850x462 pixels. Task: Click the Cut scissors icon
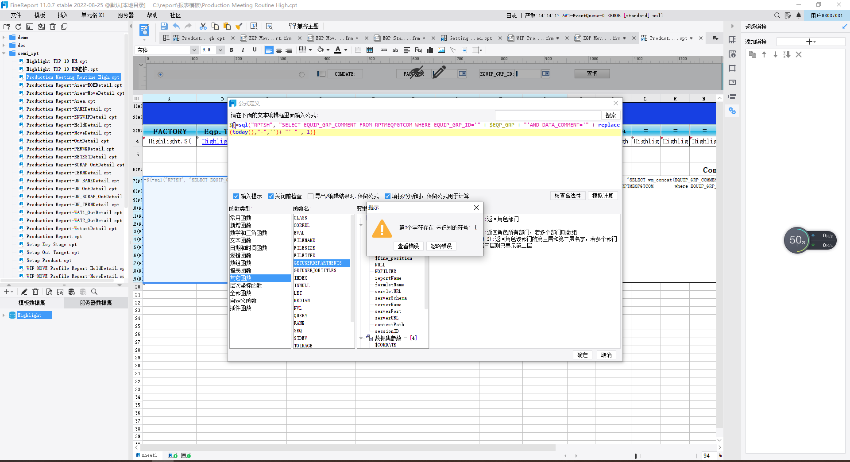pyautogui.click(x=203, y=26)
